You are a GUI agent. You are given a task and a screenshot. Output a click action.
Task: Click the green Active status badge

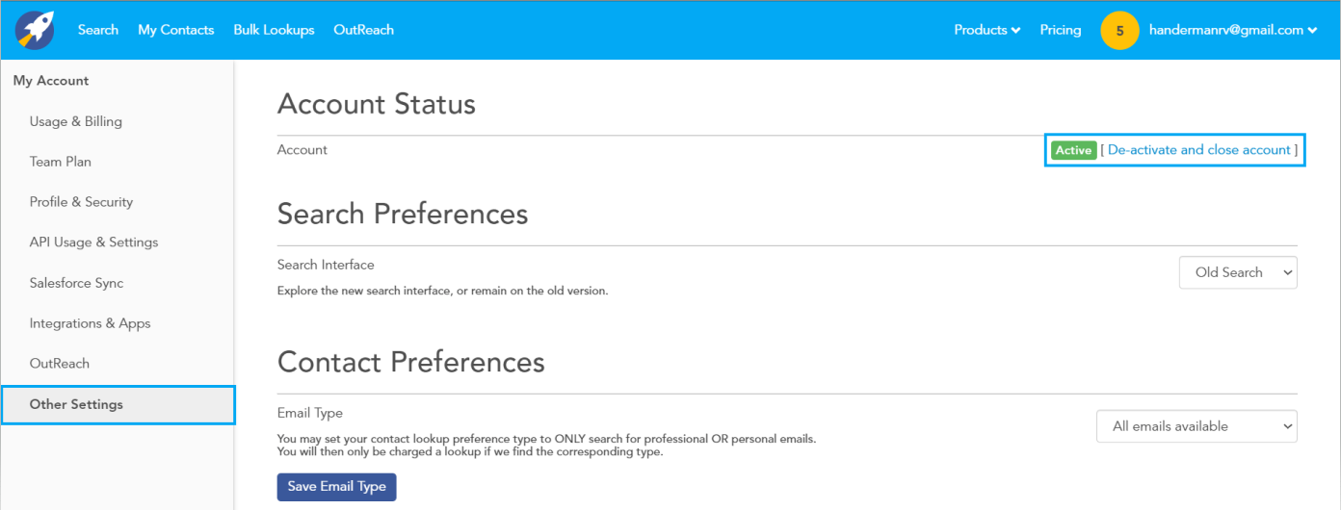point(1073,150)
